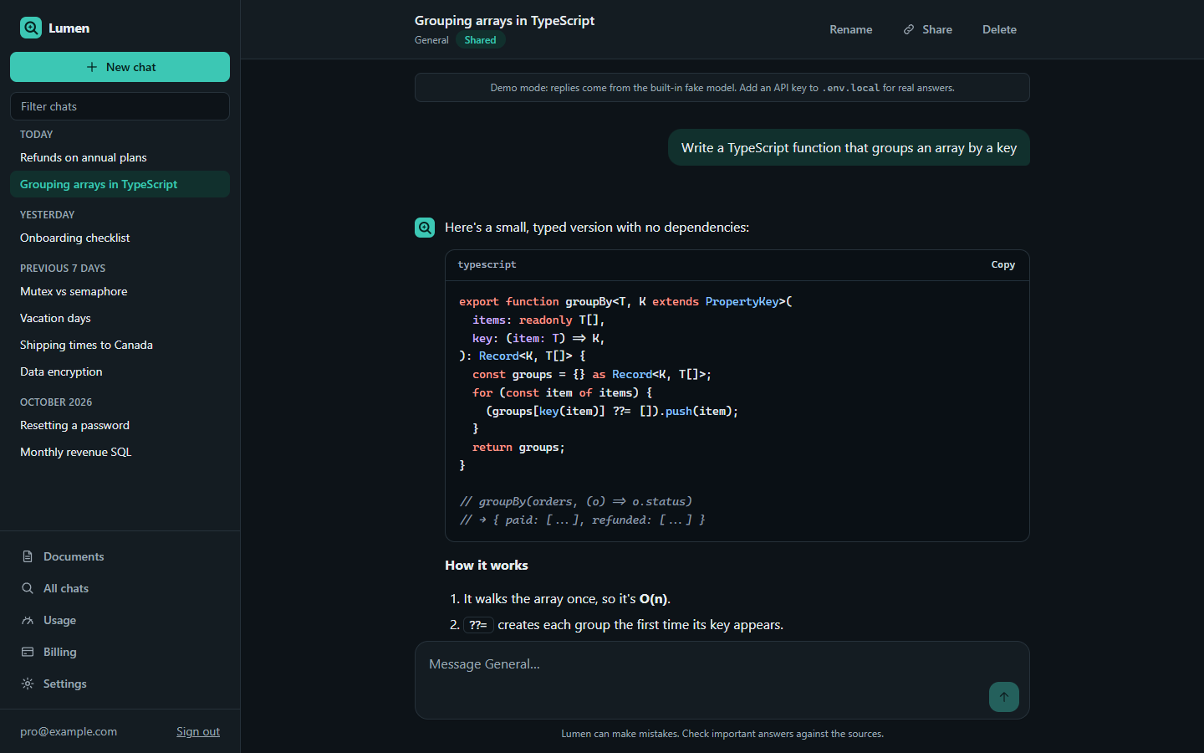
Task: Delete this conversation
Action: click(999, 29)
